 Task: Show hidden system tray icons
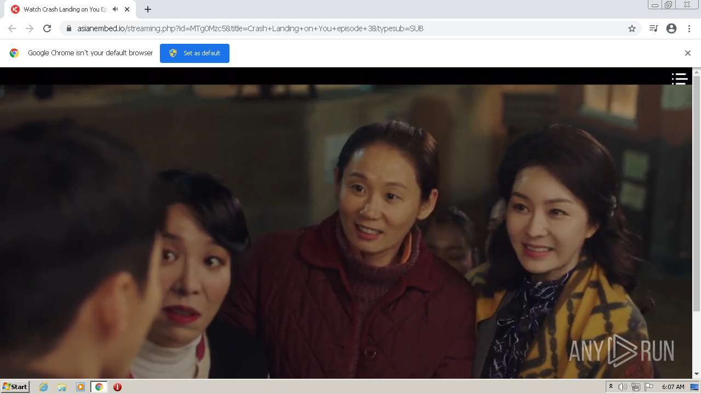pyautogui.click(x=611, y=387)
